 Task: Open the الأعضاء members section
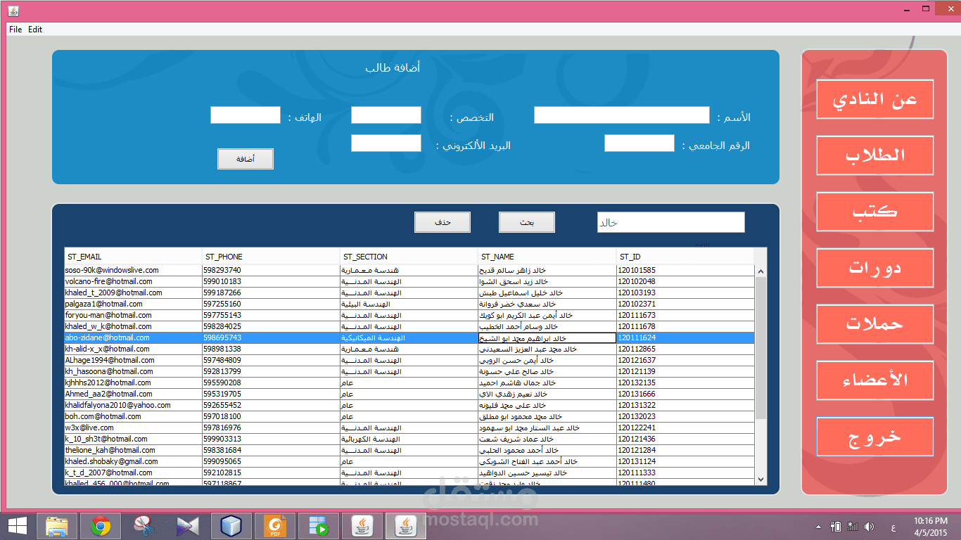(x=875, y=380)
